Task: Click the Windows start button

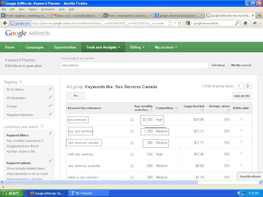Action: point(12,193)
